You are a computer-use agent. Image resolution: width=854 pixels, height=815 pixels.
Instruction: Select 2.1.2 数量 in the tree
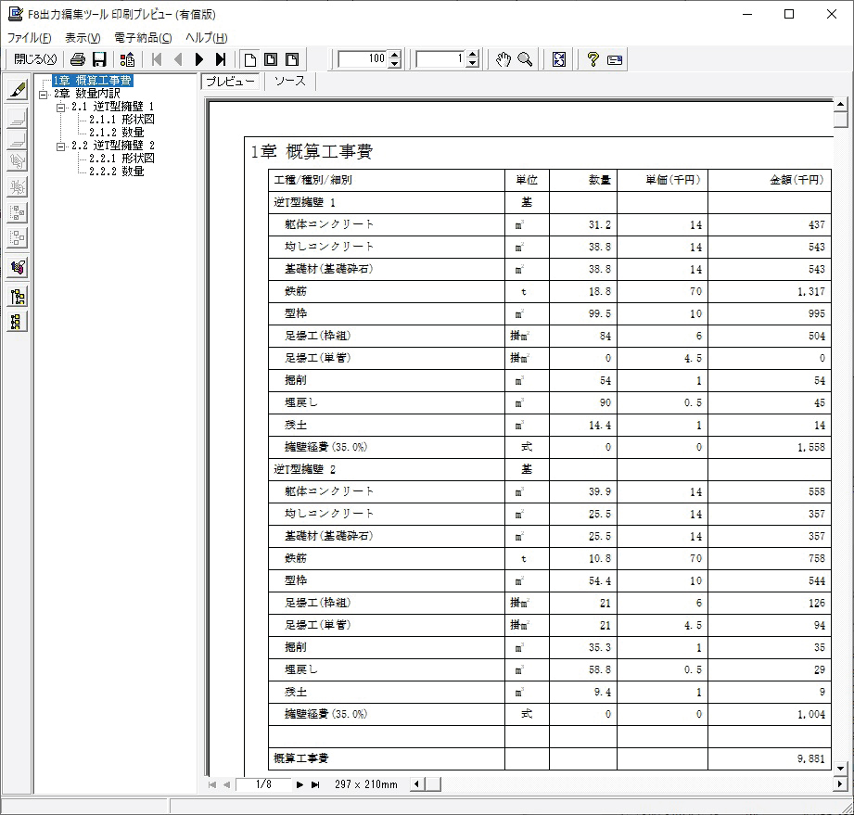pyautogui.click(x=117, y=133)
